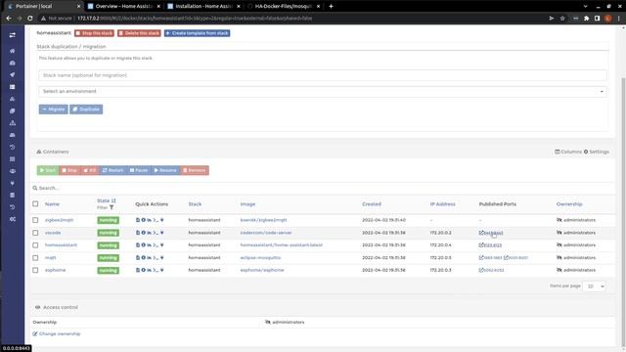Focus the Stack name input field
Viewport: 626px width, 352px height.
click(323, 75)
